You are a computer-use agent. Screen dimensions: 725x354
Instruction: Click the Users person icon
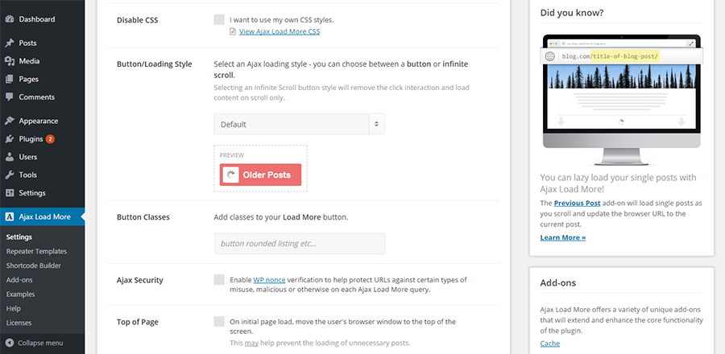pyautogui.click(x=9, y=157)
